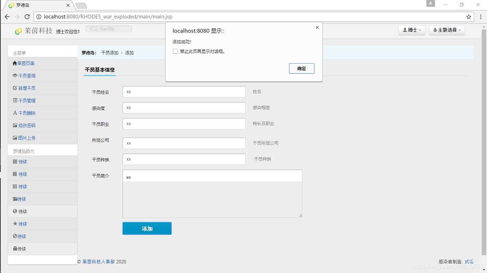Click the bars icon in first 待续 row
The width and height of the screenshot is (487, 273).
point(15,162)
